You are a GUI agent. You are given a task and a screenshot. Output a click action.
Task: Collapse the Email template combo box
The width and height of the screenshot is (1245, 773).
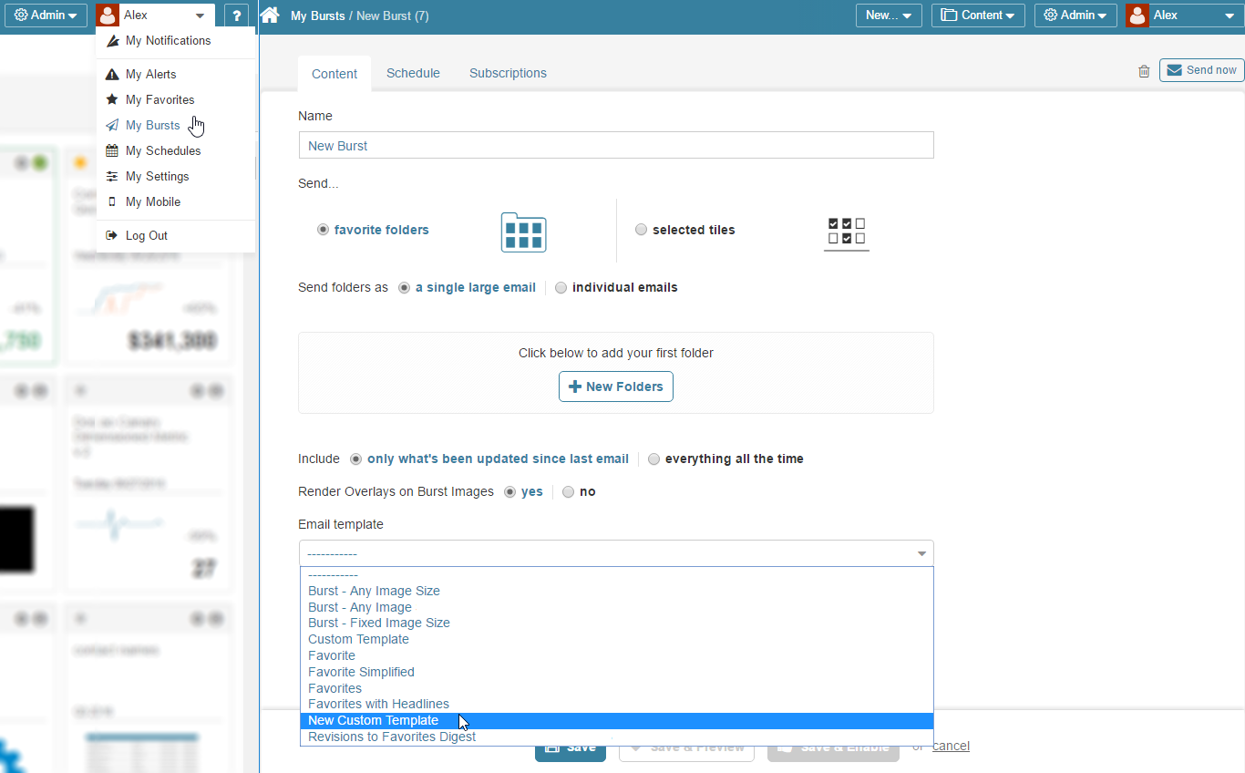[616, 553]
